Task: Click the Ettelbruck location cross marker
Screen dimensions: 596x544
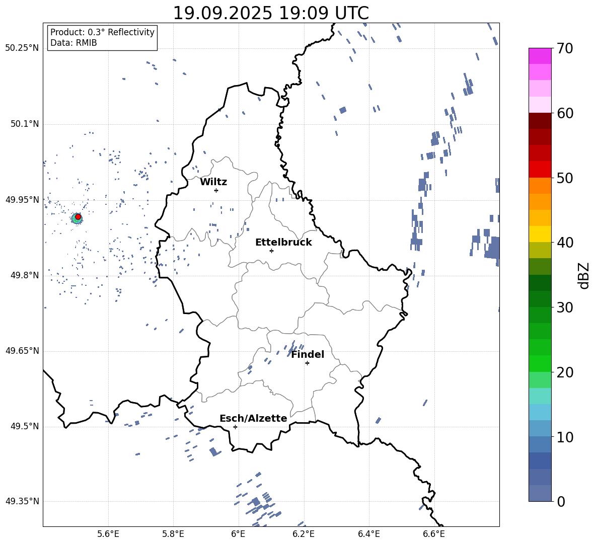Action: point(271,251)
